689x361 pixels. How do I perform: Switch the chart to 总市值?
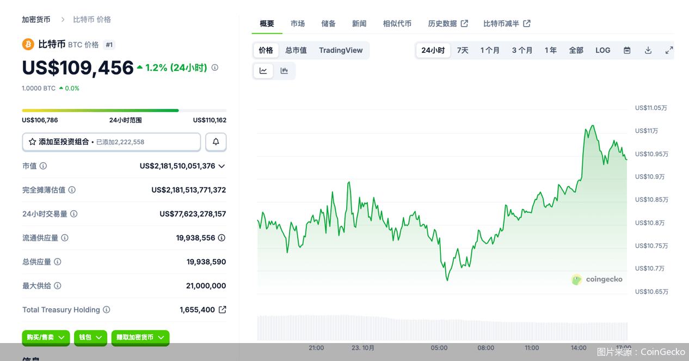296,50
